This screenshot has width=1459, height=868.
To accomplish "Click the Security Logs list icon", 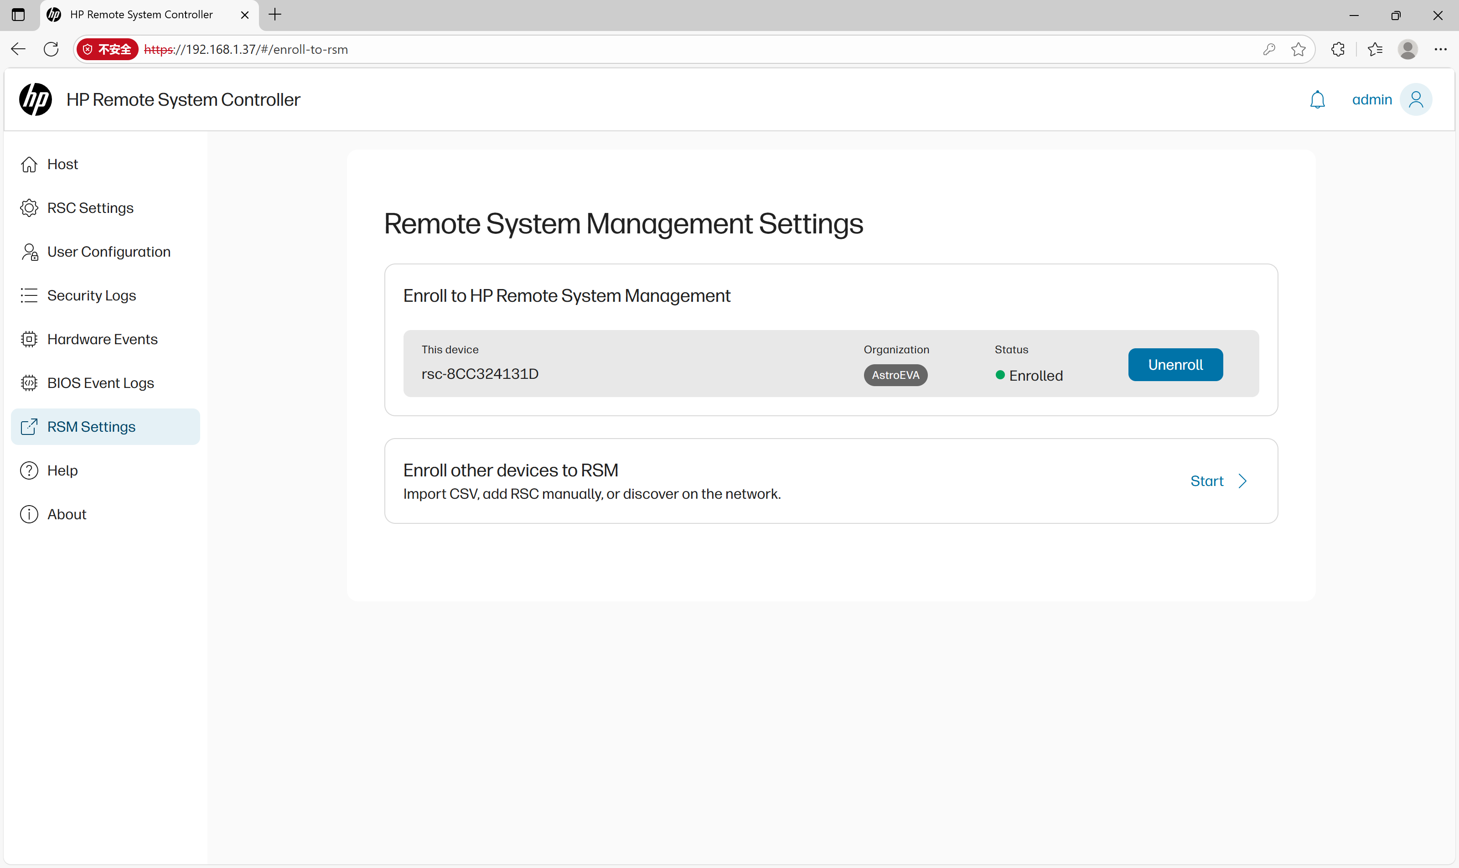I will click(29, 295).
